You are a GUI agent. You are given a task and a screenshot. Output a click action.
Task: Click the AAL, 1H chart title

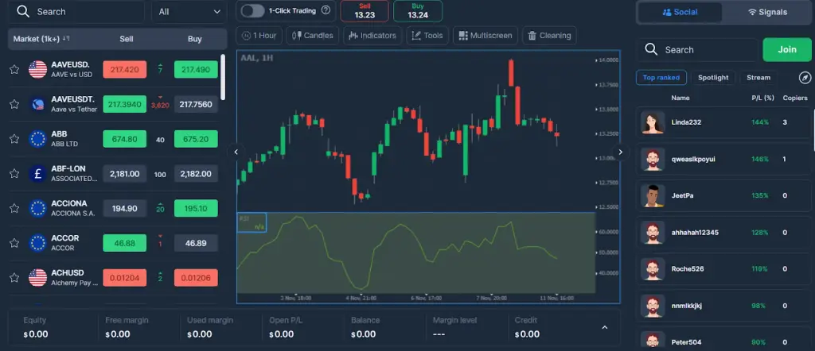coord(257,58)
